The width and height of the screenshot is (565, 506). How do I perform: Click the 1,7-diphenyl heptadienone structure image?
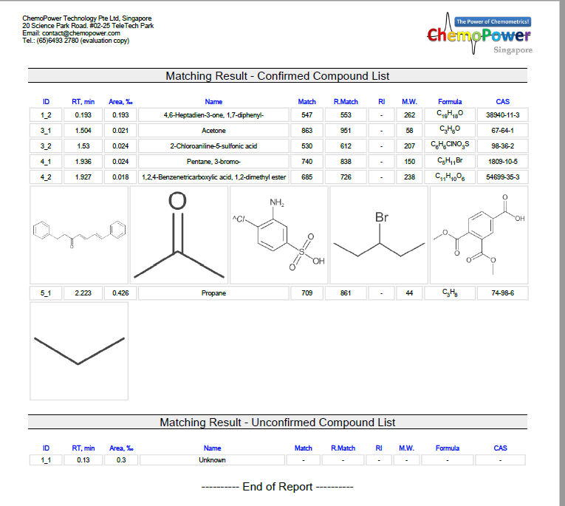(79, 234)
